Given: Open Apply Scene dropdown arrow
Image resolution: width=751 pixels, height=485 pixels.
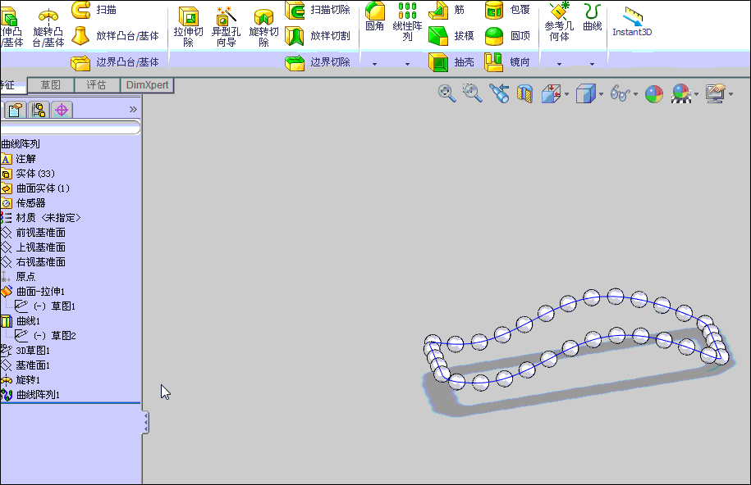Looking at the screenshot, I should coord(696,94).
